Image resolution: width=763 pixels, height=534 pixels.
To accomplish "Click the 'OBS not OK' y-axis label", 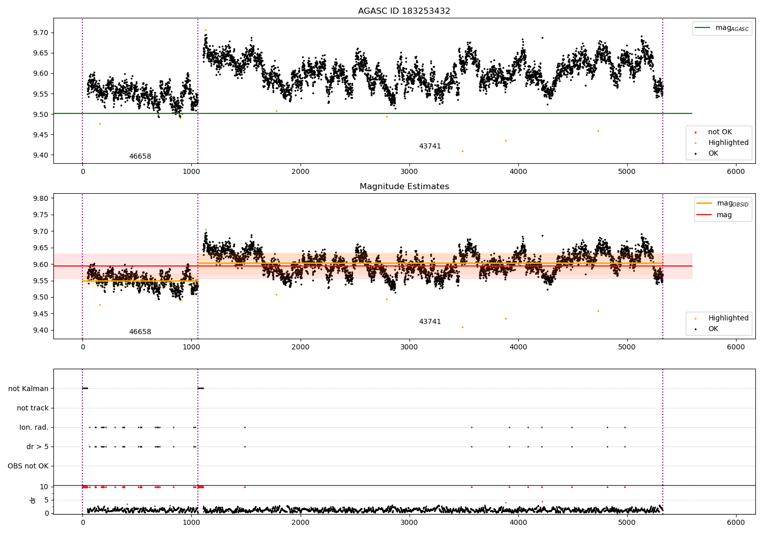I will [x=28, y=466].
